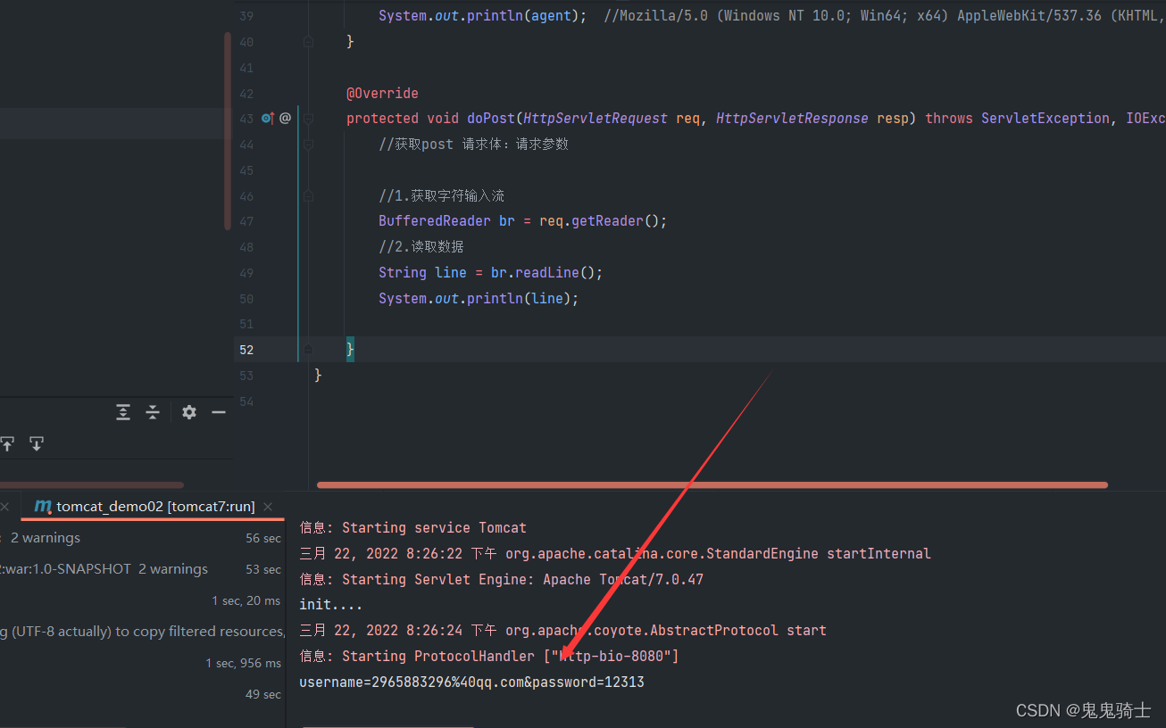The width and height of the screenshot is (1166, 728).
Task: Select the '(UTF-8 actually) to copy filtered resources' row
Action: (x=142, y=632)
